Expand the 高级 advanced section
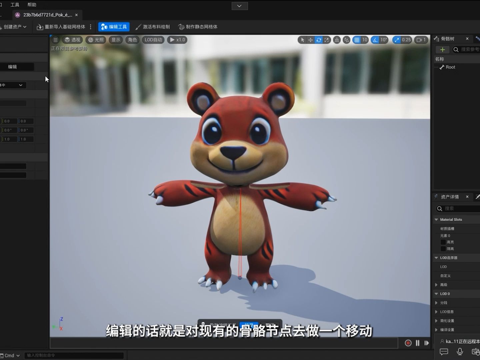Screen dimensions: 480x360 pyautogui.click(x=436, y=285)
